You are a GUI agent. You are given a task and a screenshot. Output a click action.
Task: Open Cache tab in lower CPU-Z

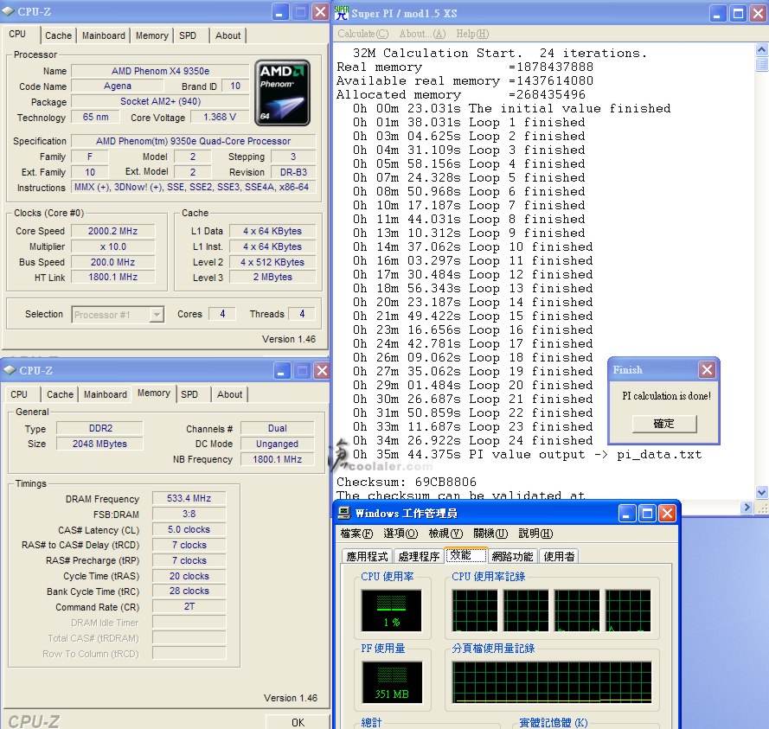61,394
